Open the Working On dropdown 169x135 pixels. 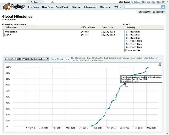145,12
